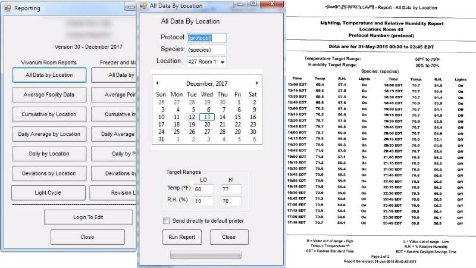Click the R.H. LO value field
The width and height of the screenshot is (476, 268).
coord(203,201)
